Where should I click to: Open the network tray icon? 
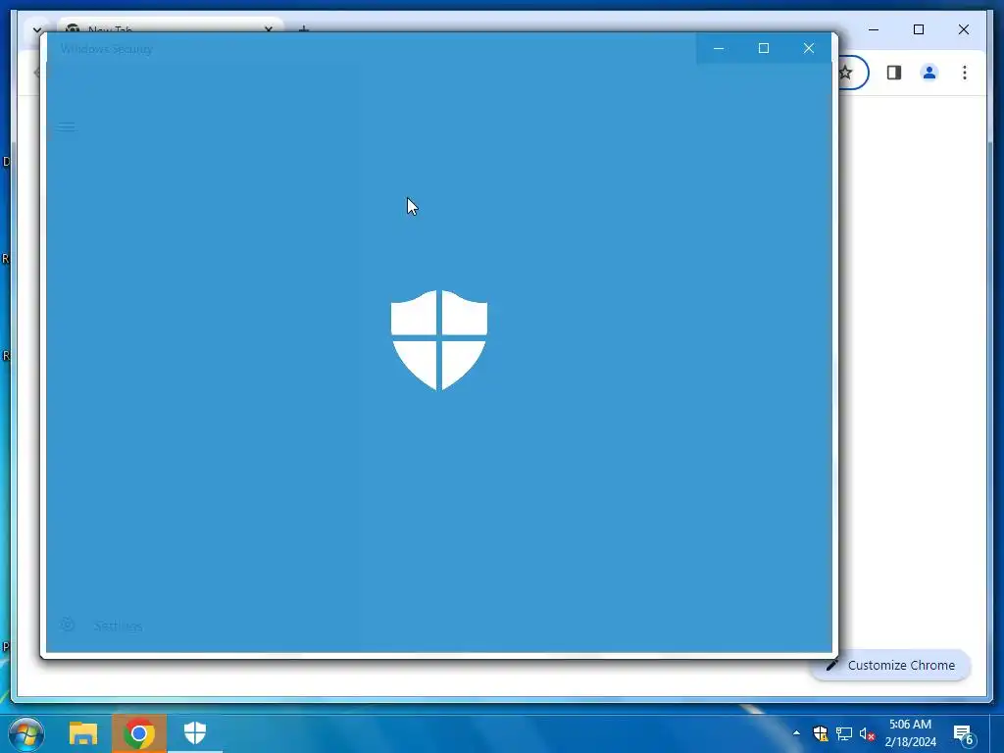pos(844,733)
